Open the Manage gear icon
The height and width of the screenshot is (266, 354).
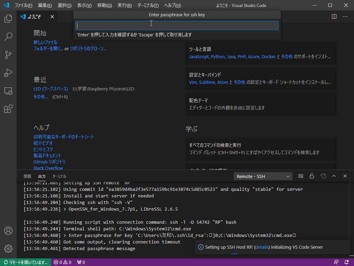point(8,249)
